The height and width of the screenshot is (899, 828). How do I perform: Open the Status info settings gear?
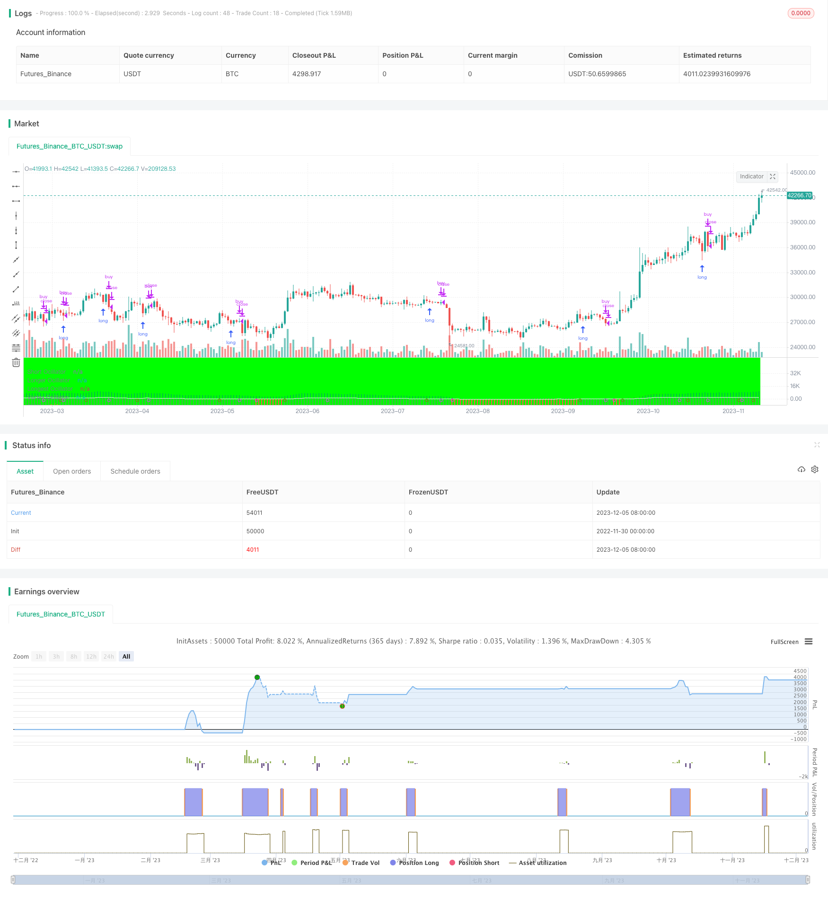point(815,469)
